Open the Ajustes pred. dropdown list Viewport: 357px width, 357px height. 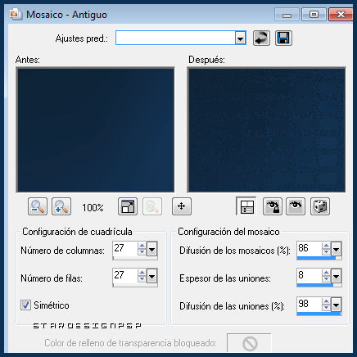(241, 38)
